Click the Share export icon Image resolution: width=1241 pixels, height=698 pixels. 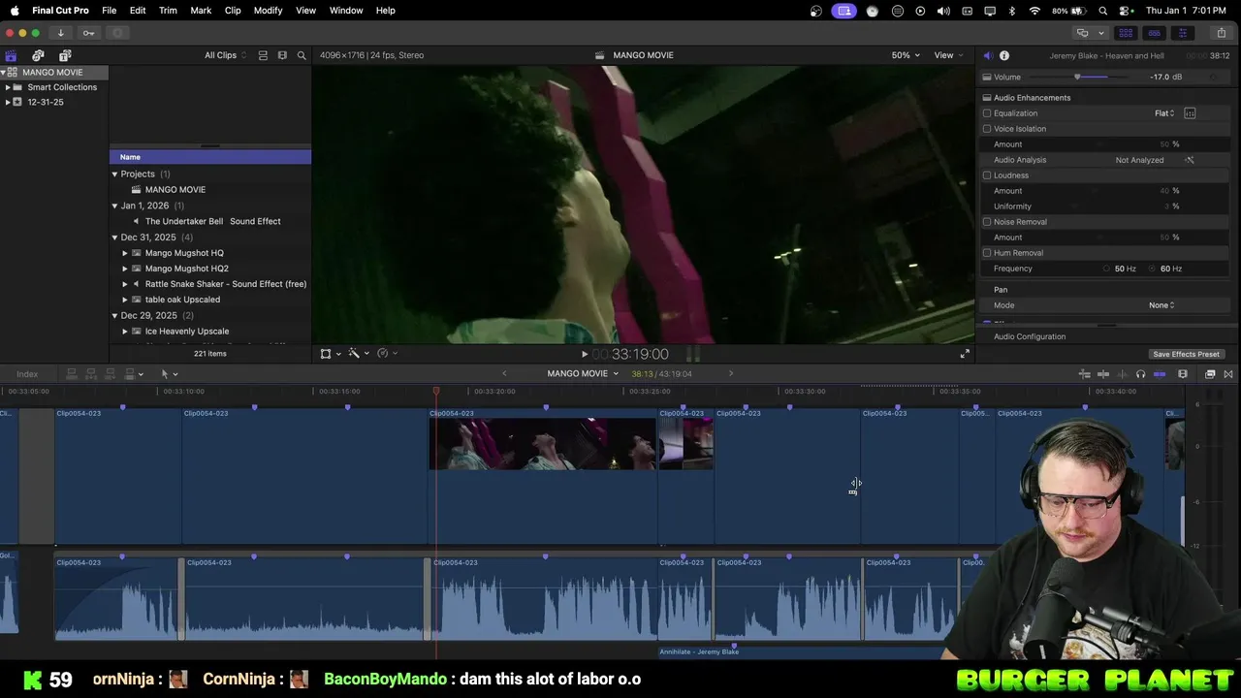point(1221,33)
